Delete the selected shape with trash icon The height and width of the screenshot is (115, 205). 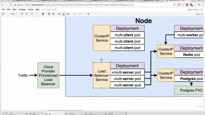(x=43, y=14)
